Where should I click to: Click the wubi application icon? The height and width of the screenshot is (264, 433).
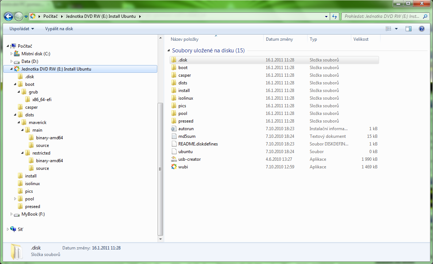tap(174, 167)
